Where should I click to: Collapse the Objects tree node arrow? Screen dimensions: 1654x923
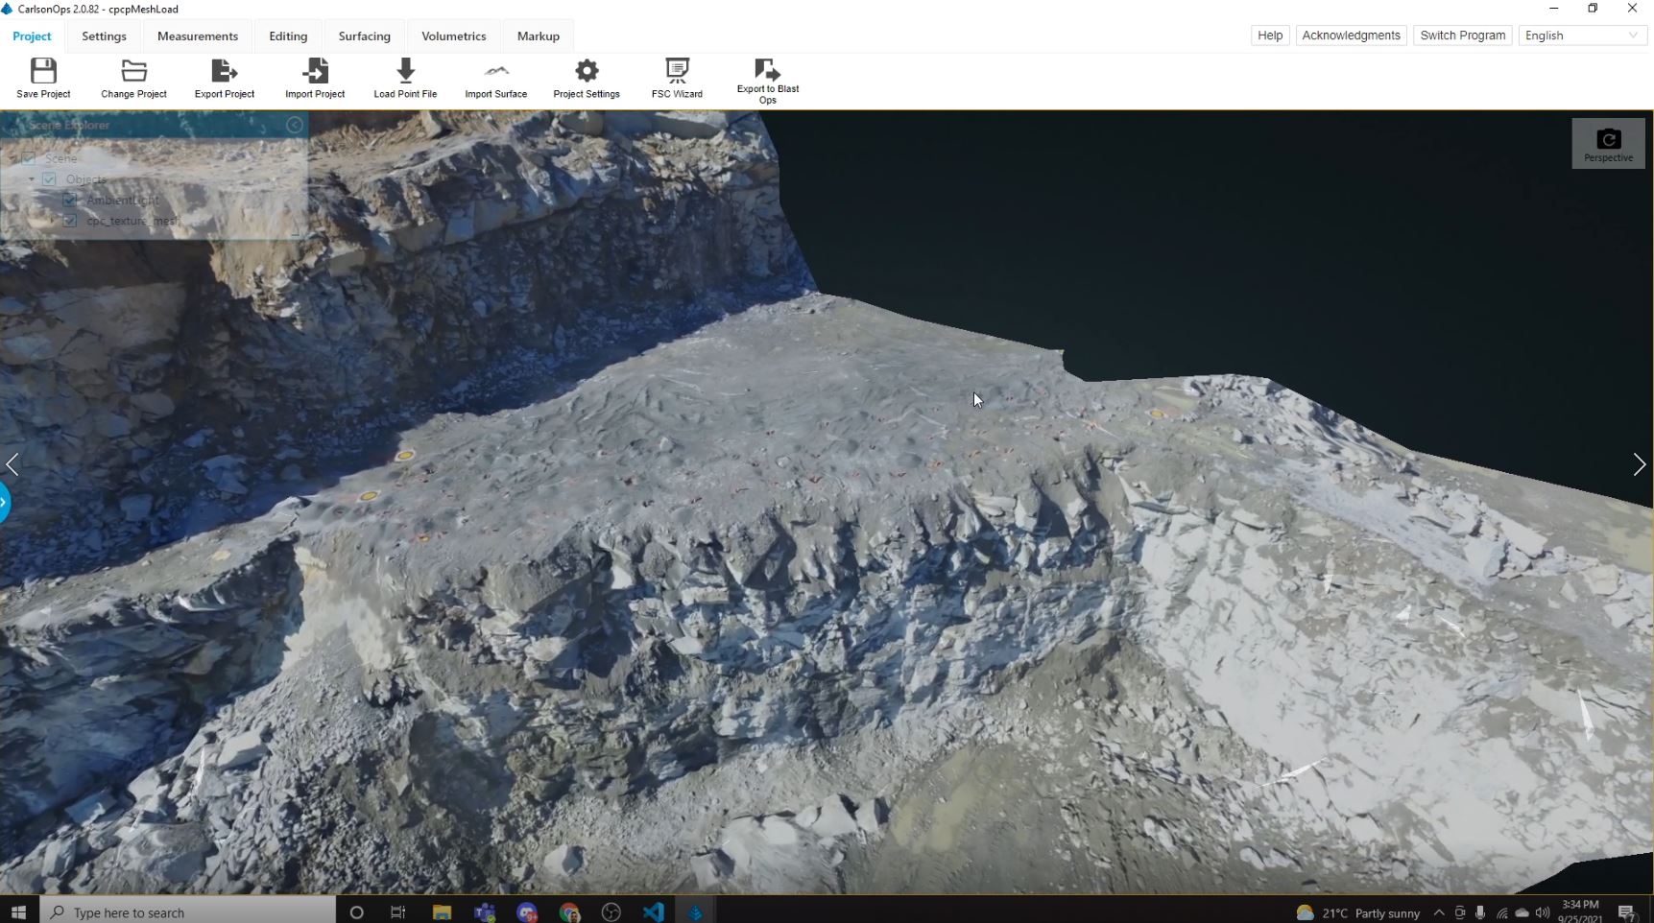pyautogui.click(x=31, y=179)
